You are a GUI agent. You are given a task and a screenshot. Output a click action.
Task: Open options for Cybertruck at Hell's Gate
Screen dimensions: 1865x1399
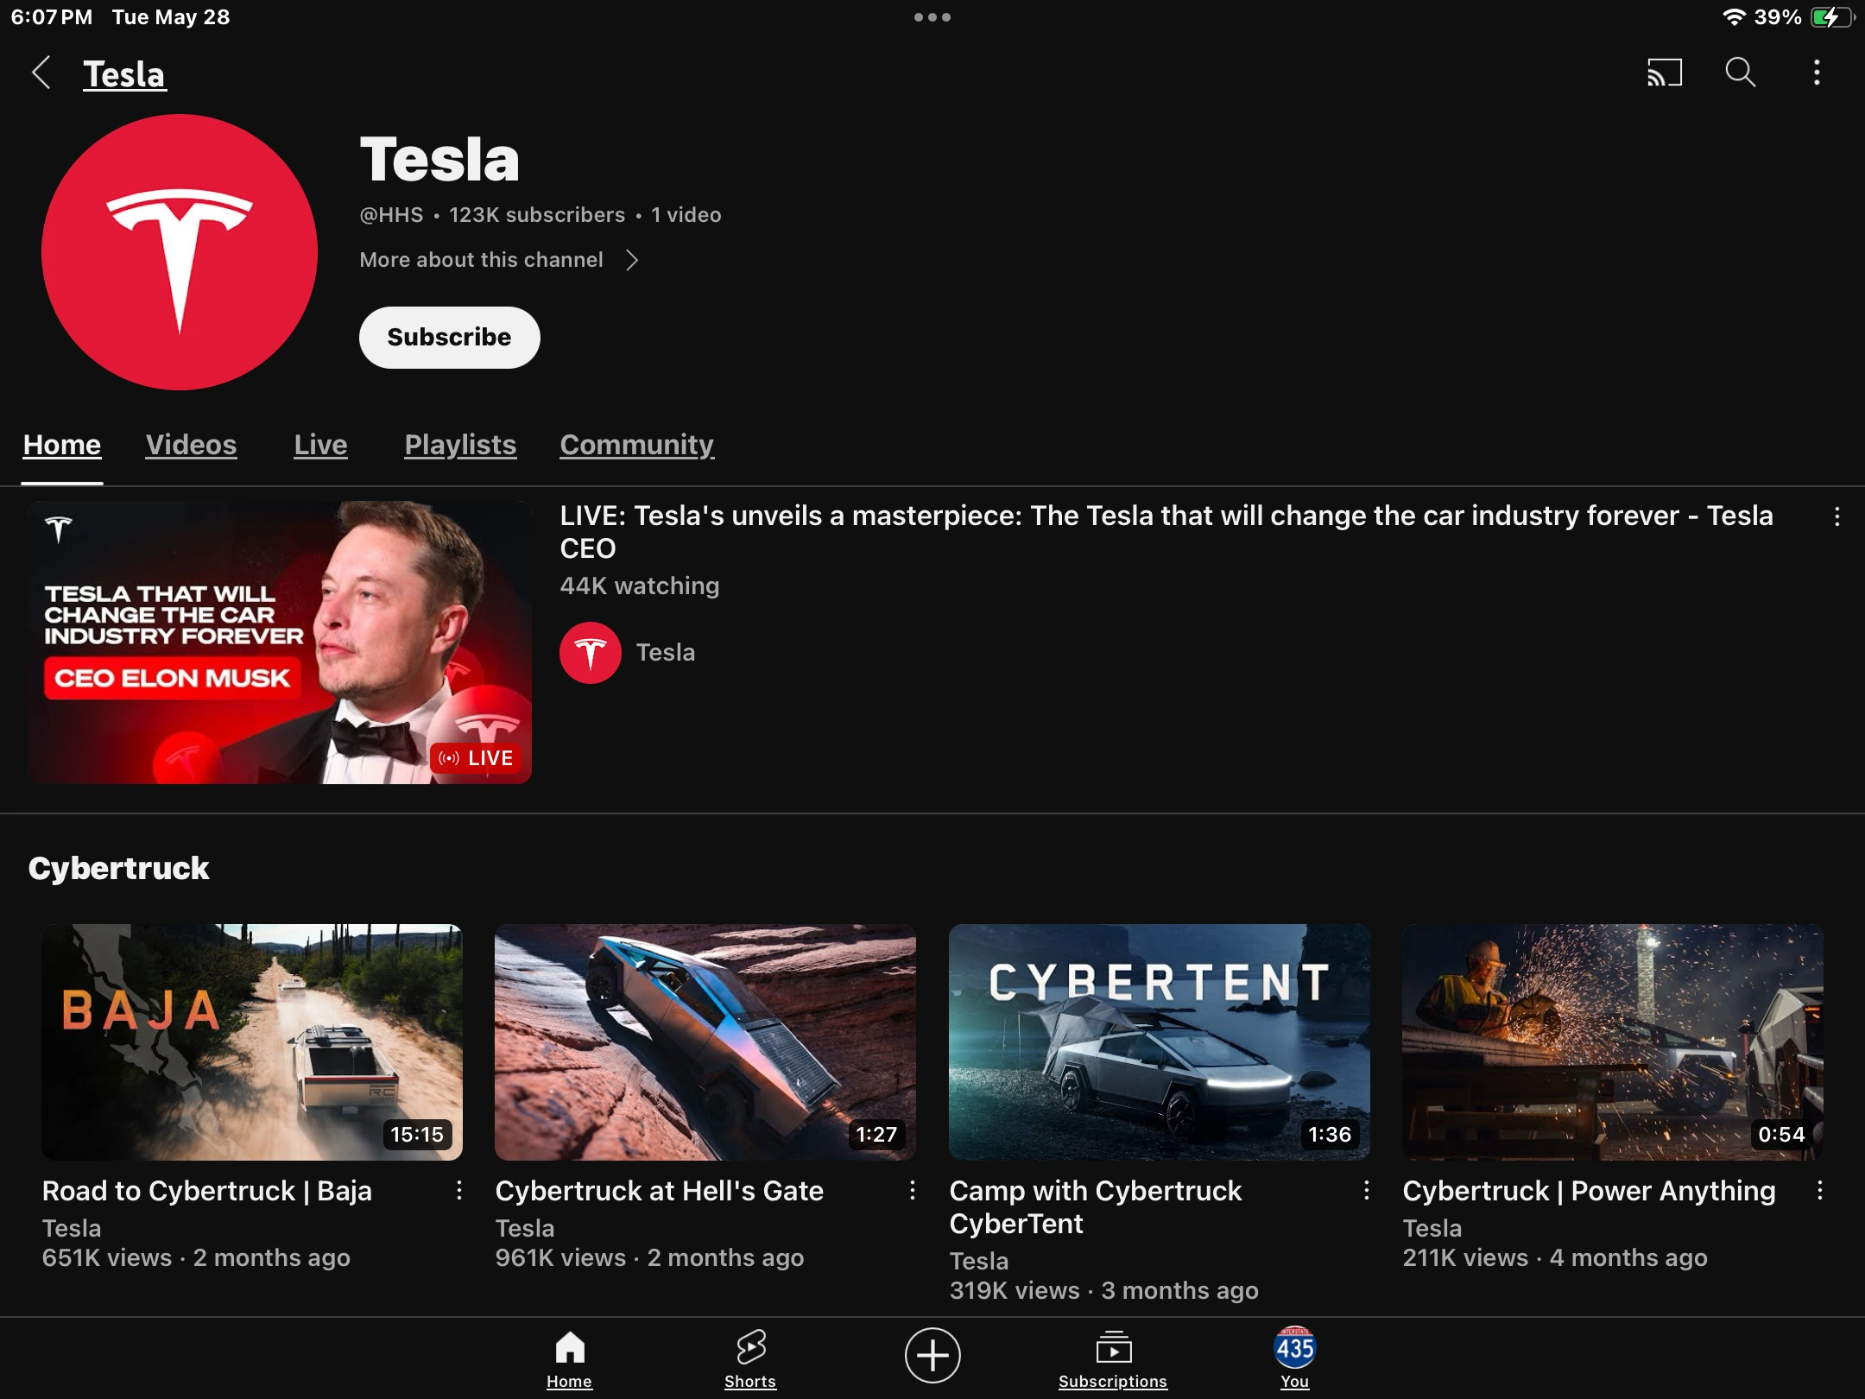point(913,1191)
